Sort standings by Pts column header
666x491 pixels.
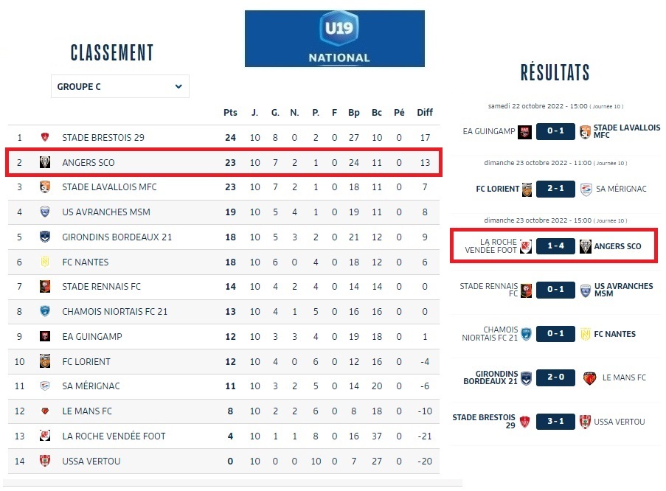[x=230, y=113]
